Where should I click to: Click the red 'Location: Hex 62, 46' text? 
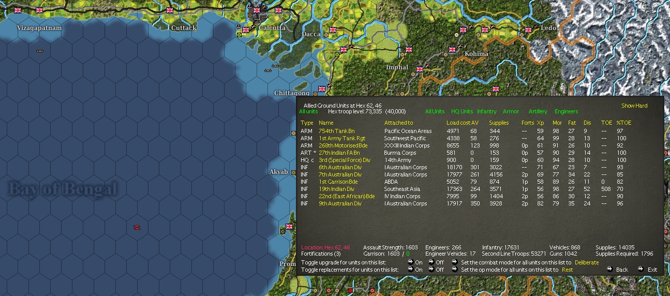pos(325,247)
